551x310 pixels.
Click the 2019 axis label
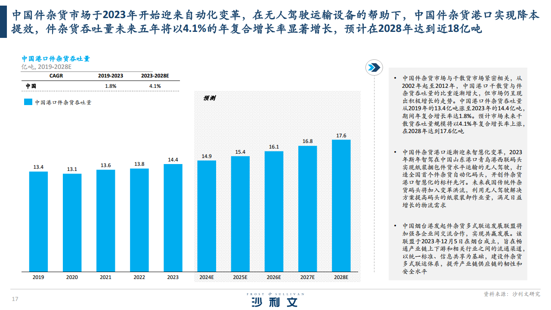pos(38,277)
